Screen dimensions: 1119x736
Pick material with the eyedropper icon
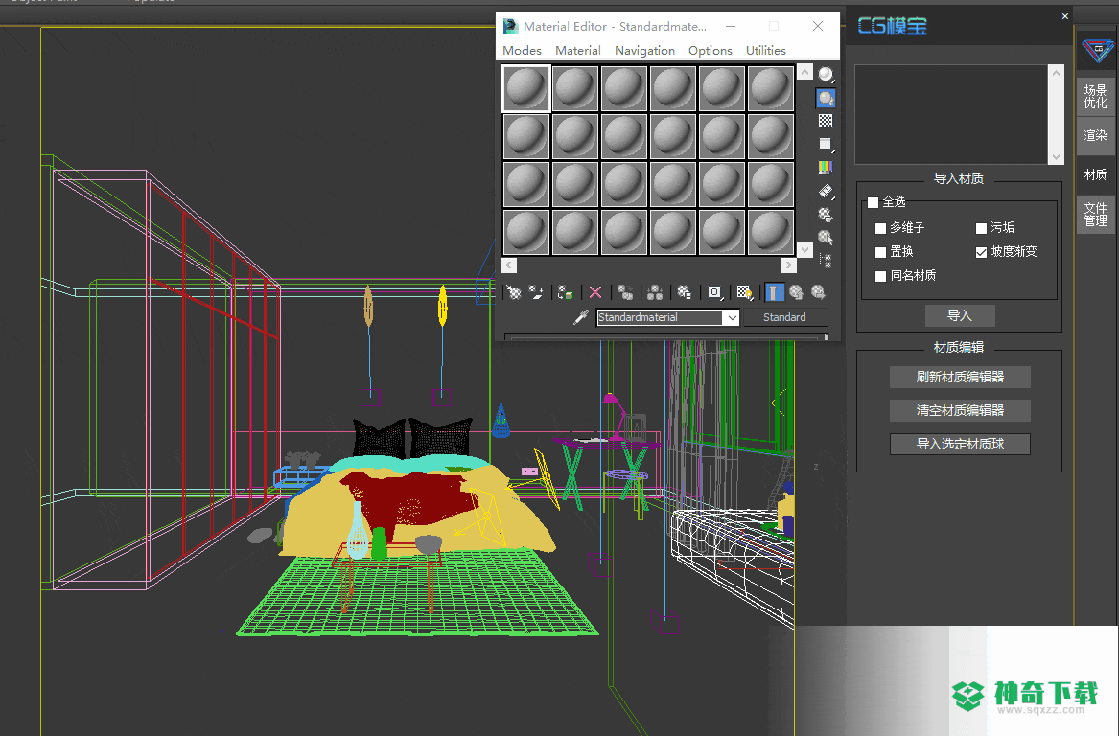coord(581,317)
